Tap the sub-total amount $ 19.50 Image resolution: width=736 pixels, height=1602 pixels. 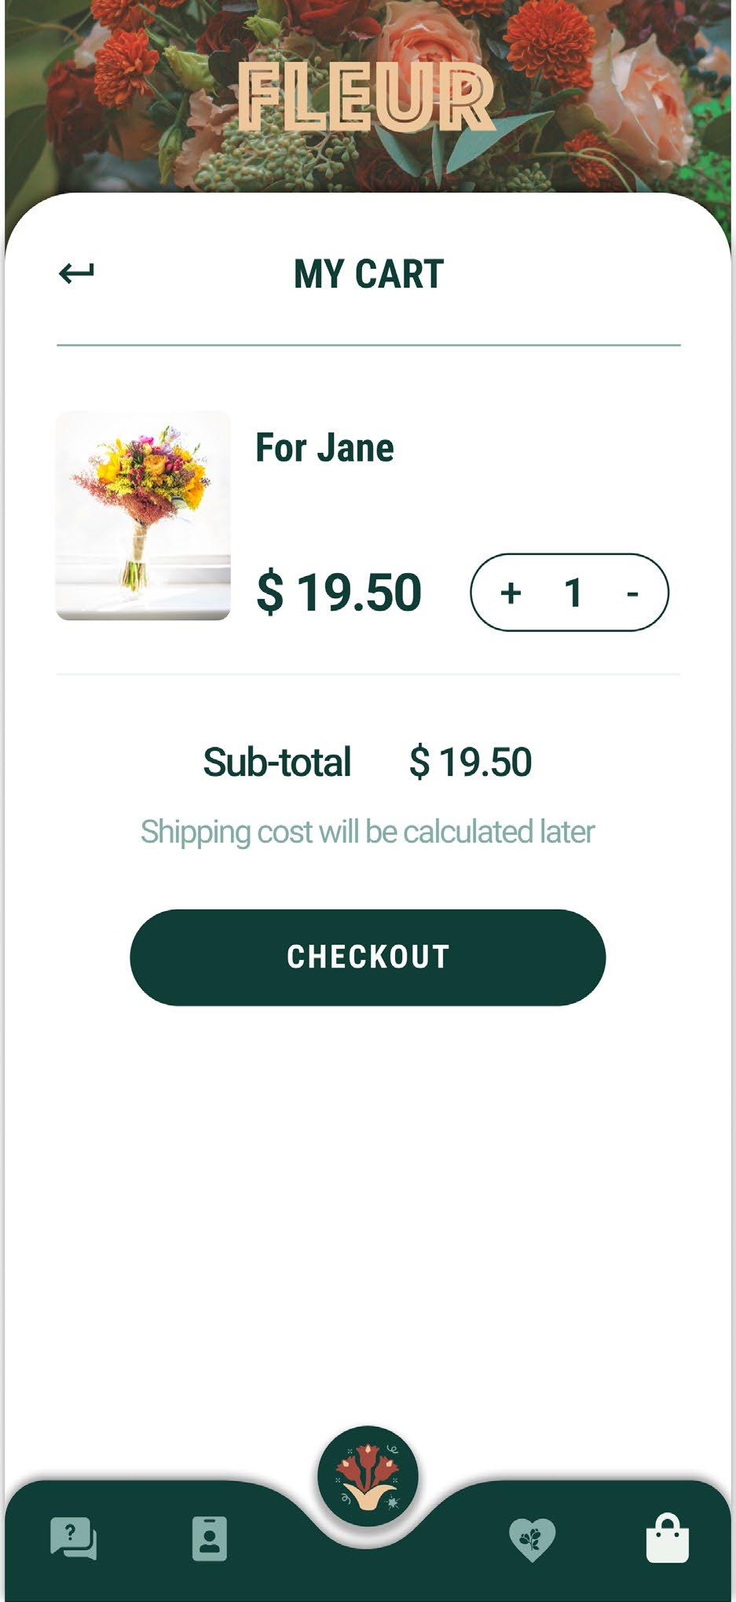tap(471, 762)
